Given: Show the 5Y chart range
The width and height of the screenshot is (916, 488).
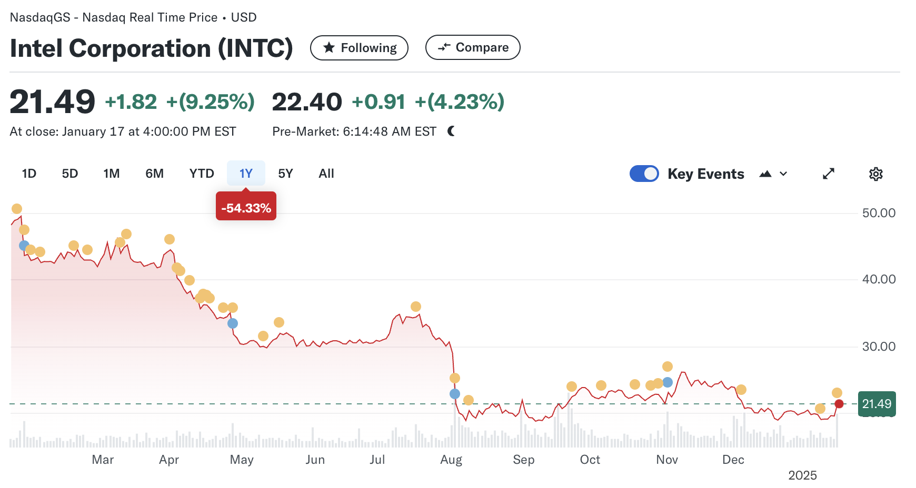Looking at the screenshot, I should click(285, 174).
